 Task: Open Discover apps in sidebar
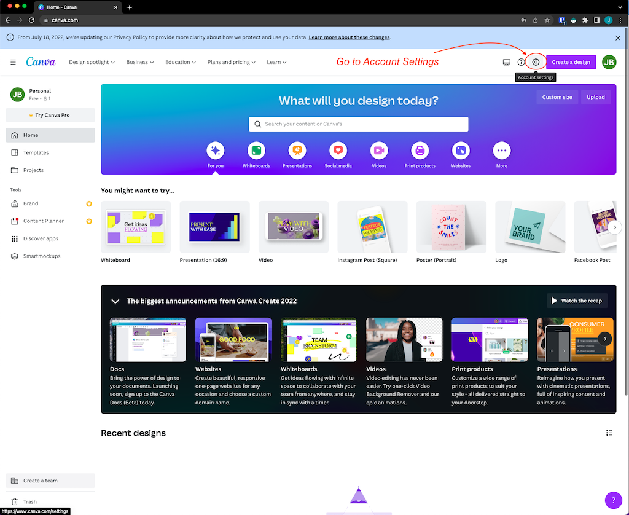pyautogui.click(x=50, y=238)
